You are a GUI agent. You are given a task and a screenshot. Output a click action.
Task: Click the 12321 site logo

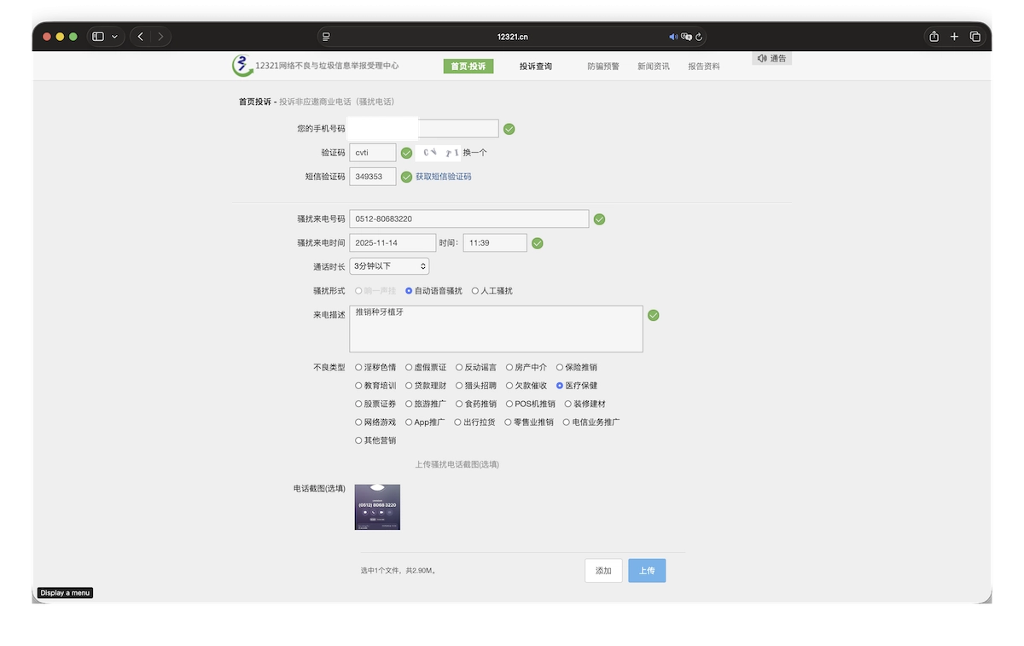[x=242, y=65]
